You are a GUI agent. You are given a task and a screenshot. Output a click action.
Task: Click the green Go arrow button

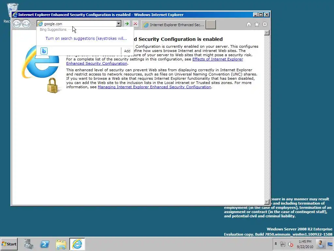click(x=127, y=24)
